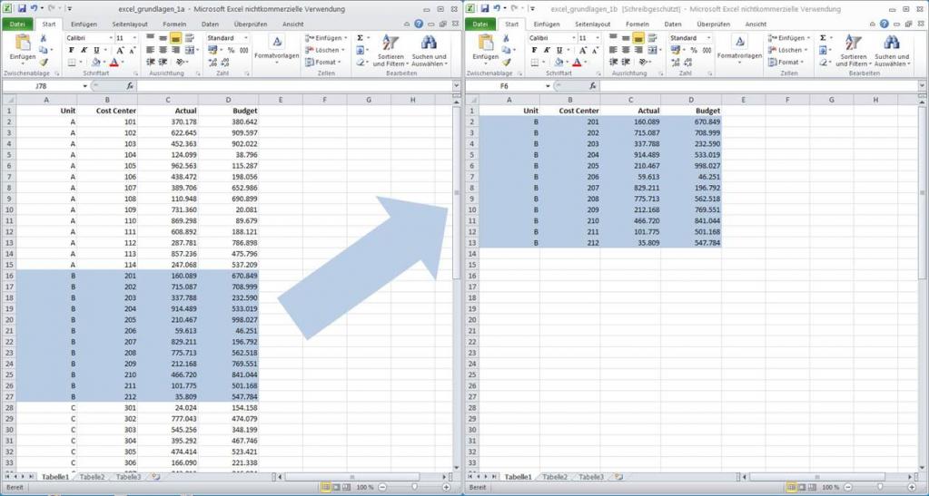Click the function fx icon in excel_grundlagen_1a
This screenshot has width=929, height=496.
[130, 86]
